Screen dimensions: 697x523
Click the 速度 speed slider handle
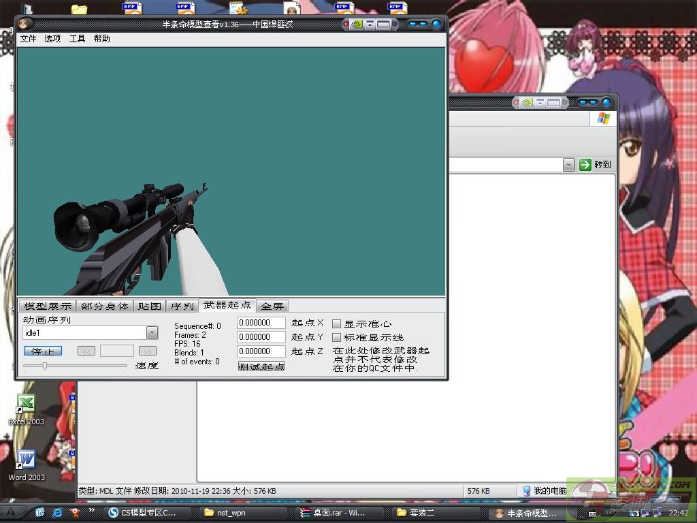coord(45,366)
